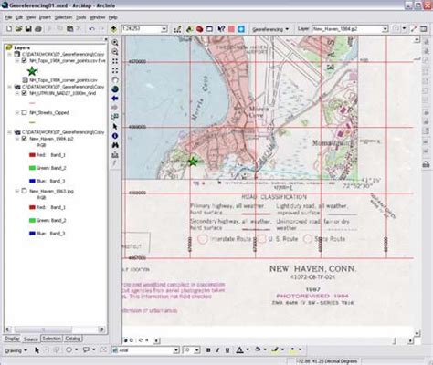Open a map document with Open icon
The image size is (433, 365).
click(x=18, y=29)
